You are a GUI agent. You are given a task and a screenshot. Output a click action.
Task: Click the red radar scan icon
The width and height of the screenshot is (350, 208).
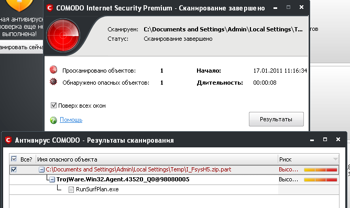coord(63,35)
